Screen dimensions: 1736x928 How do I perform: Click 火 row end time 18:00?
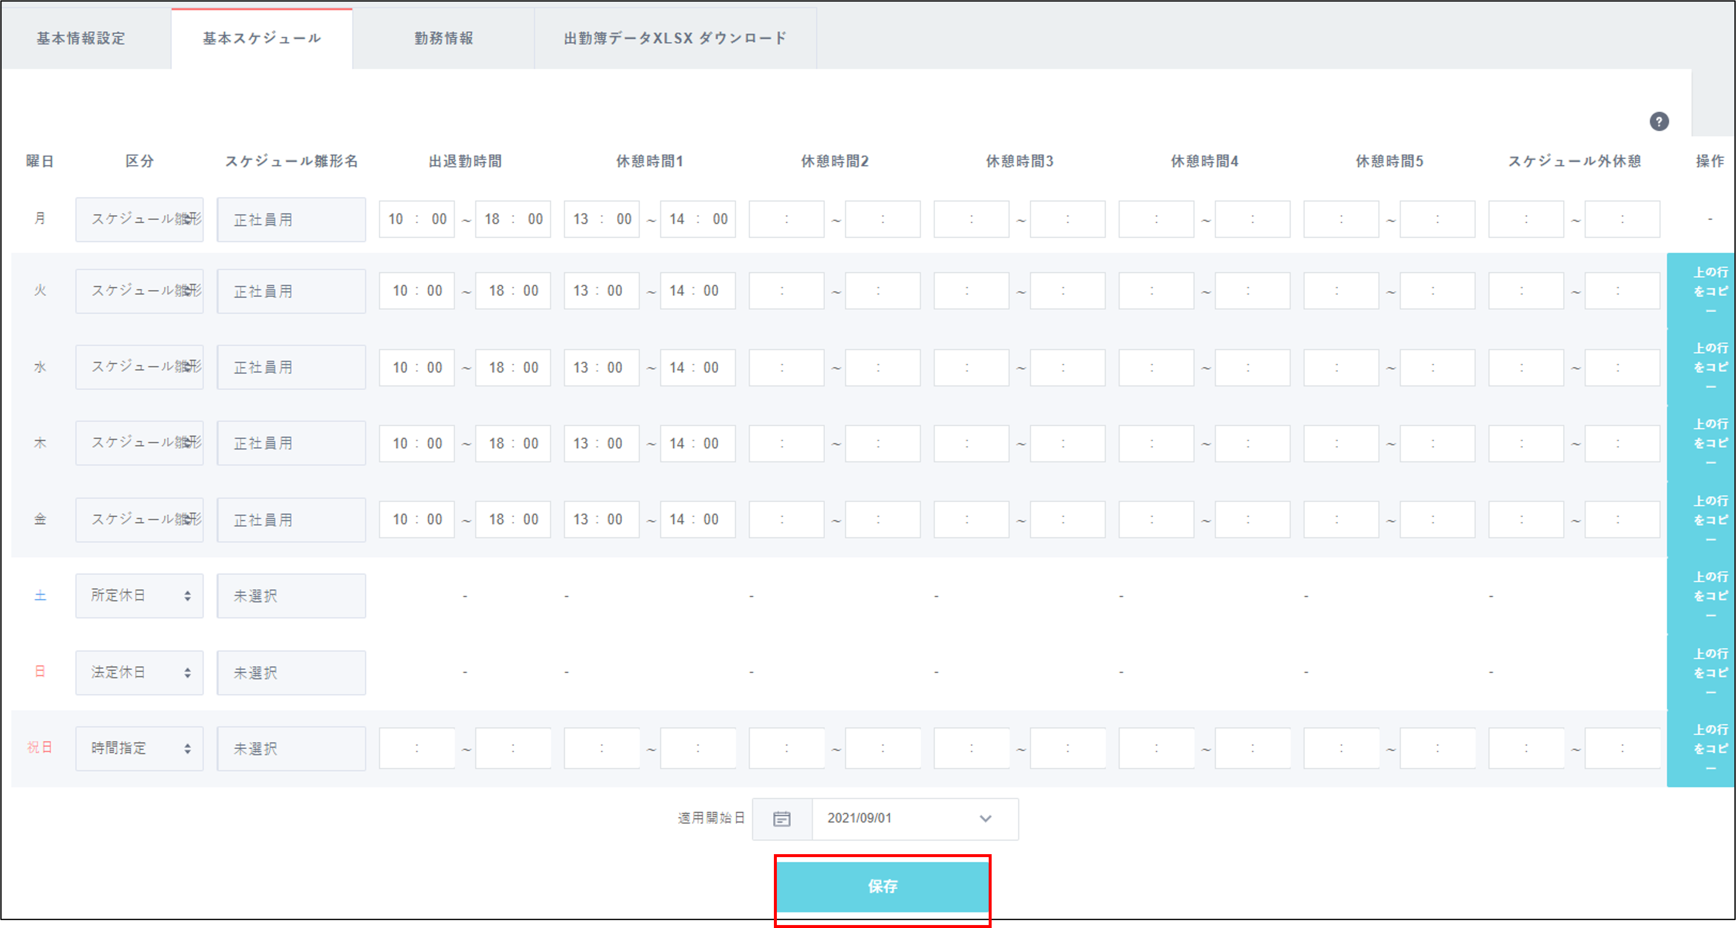pos(513,291)
